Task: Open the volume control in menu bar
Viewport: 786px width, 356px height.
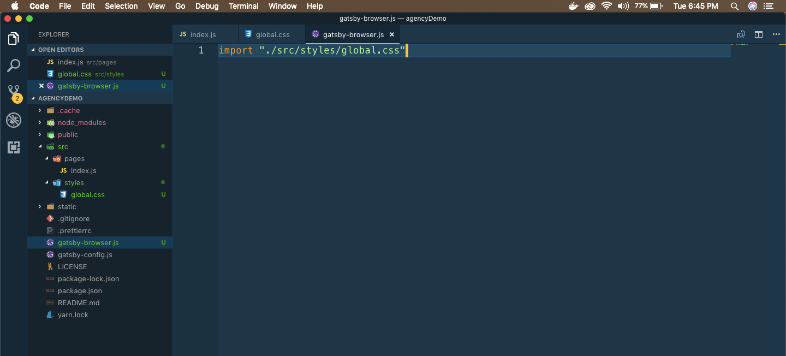Action: [x=623, y=6]
